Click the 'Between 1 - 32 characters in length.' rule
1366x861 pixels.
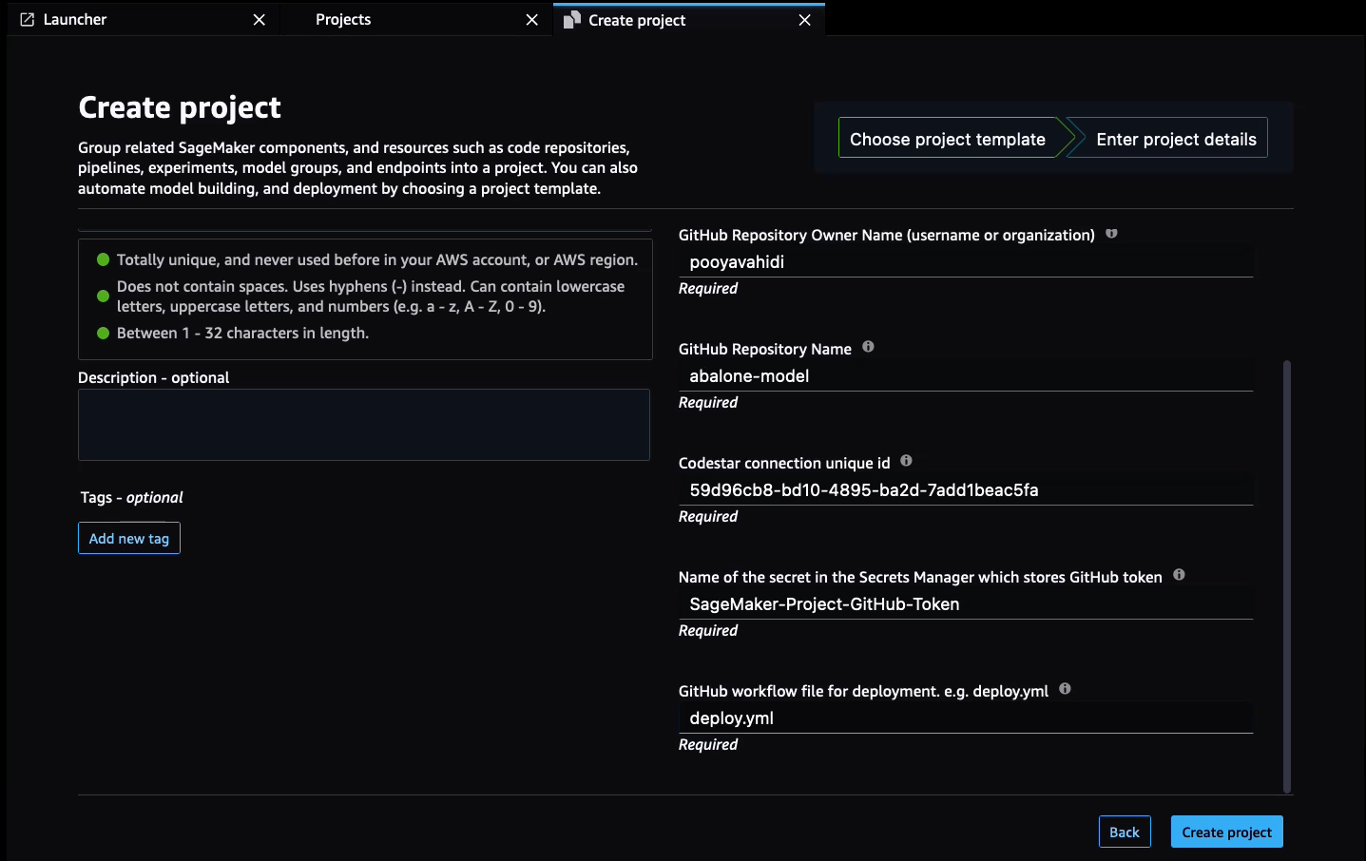242,333
